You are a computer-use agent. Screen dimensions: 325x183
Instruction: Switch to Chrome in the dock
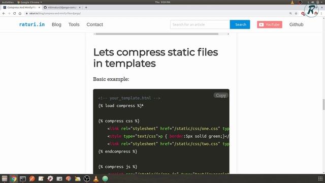14,178
